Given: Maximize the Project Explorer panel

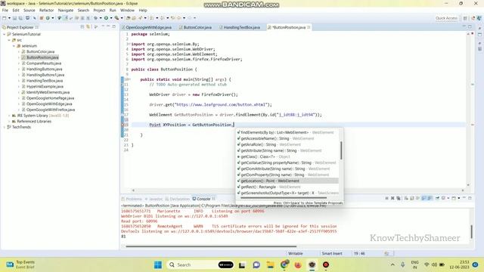Looking at the screenshot, I should (114, 27).
